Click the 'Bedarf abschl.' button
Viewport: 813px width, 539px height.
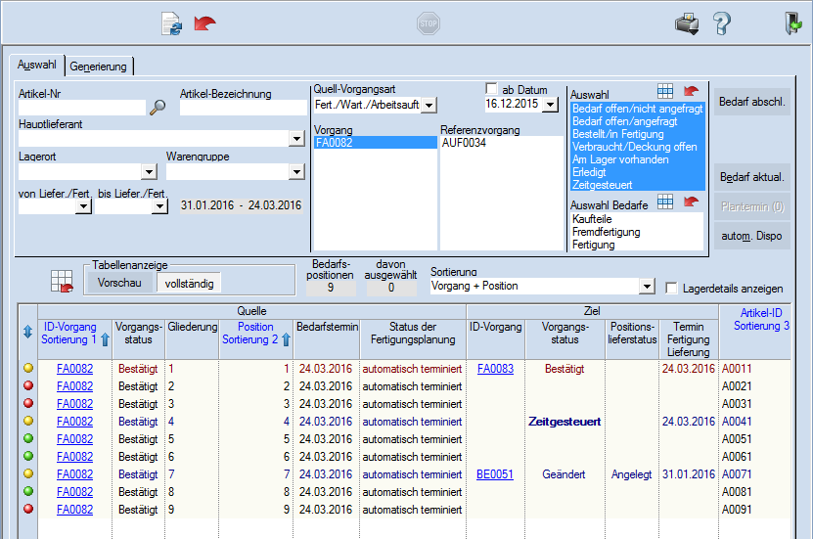(751, 102)
